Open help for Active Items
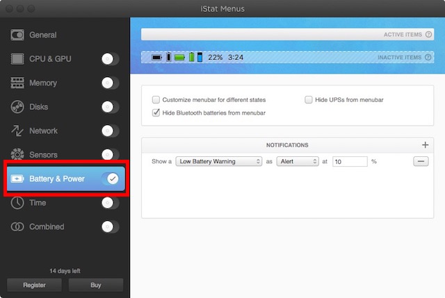The height and width of the screenshot is (298, 445). click(x=428, y=34)
